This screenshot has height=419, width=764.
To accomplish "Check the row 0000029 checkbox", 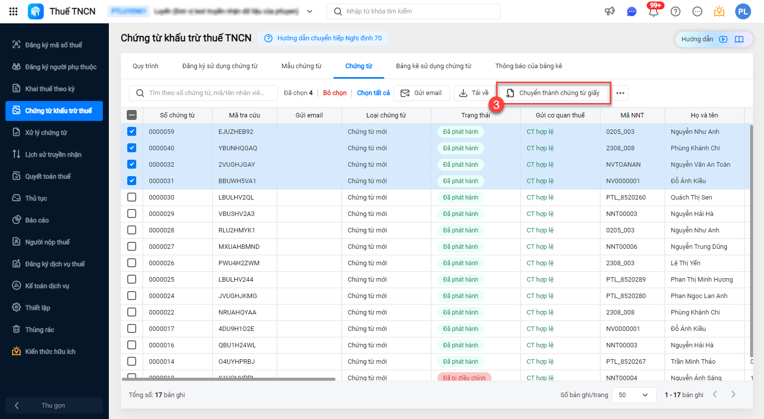I will [x=132, y=213].
